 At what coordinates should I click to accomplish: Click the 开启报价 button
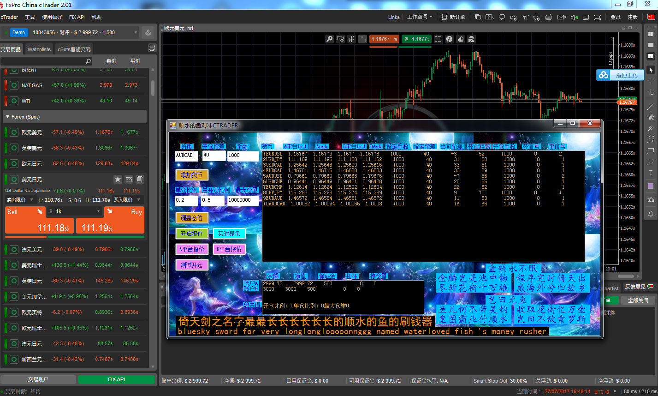[192, 234]
